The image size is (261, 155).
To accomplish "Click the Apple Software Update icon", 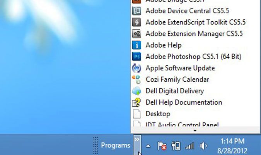I will 136,68.
